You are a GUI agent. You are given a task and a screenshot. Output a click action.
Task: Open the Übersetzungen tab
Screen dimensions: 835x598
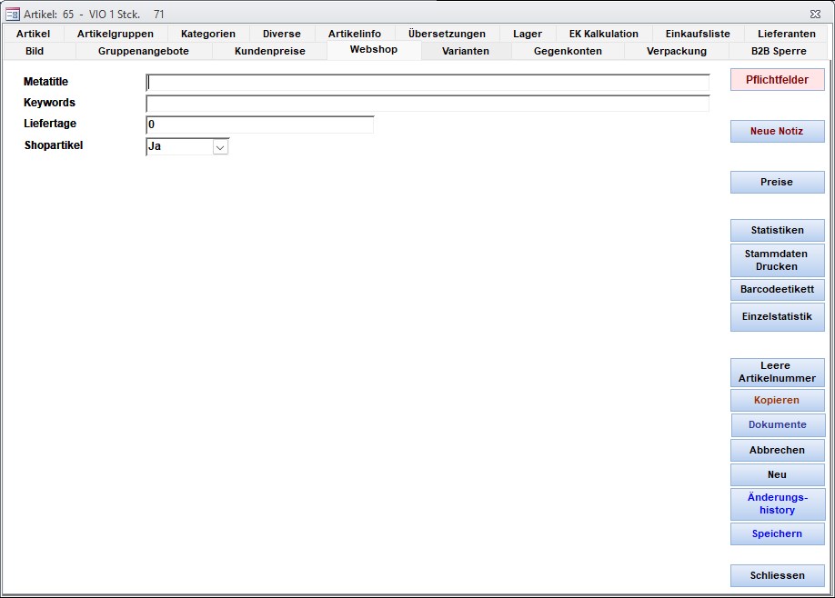(447, 34)
